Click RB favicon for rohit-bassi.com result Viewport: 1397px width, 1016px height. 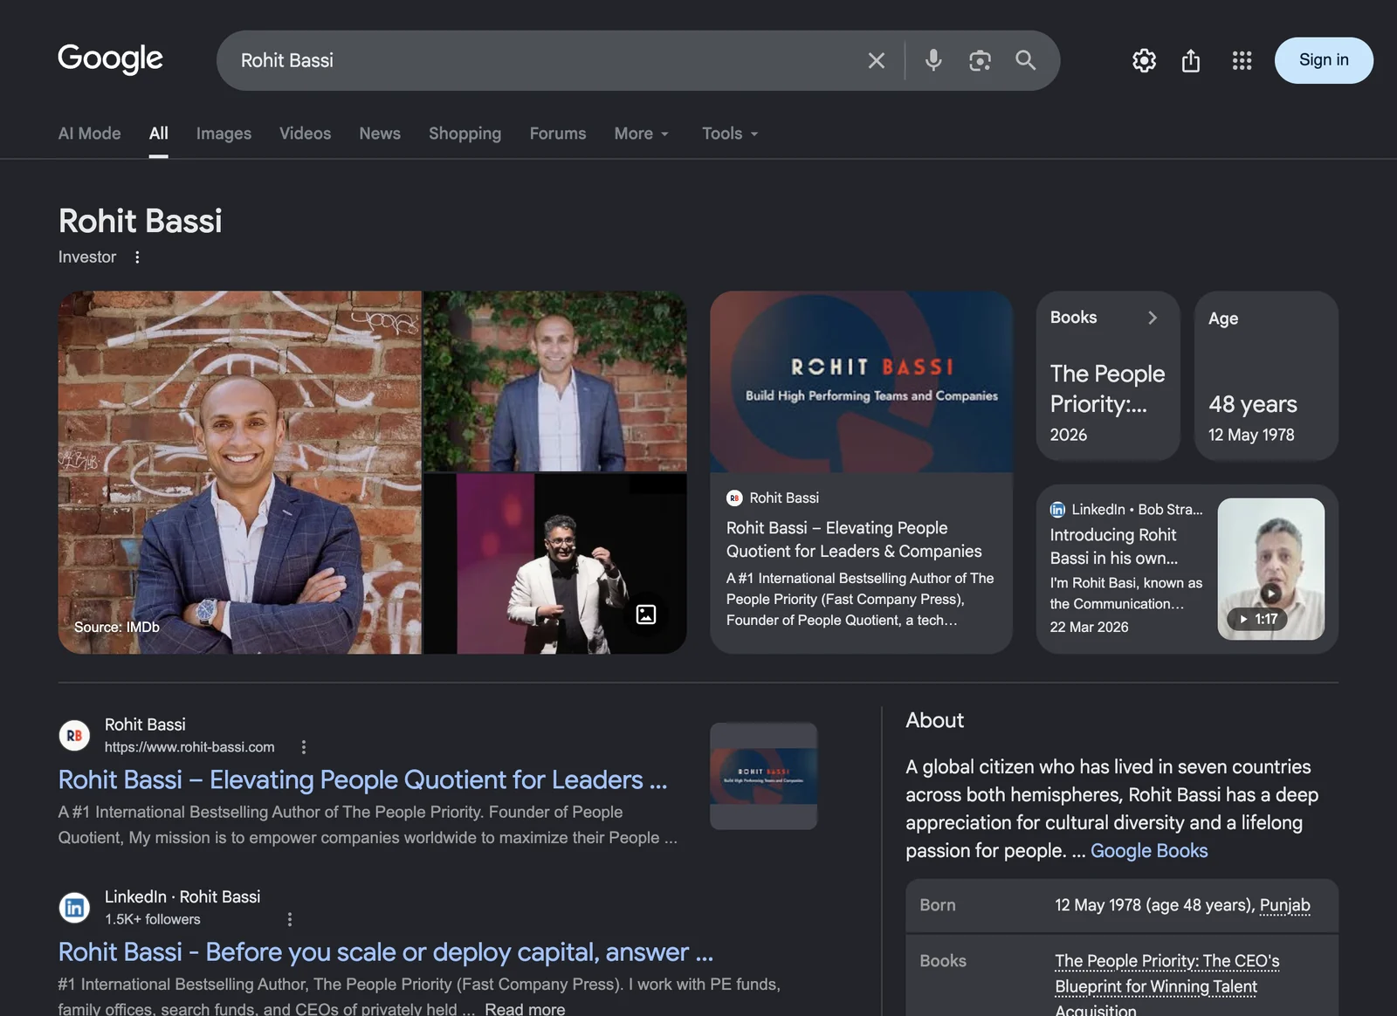coord(74,735)
